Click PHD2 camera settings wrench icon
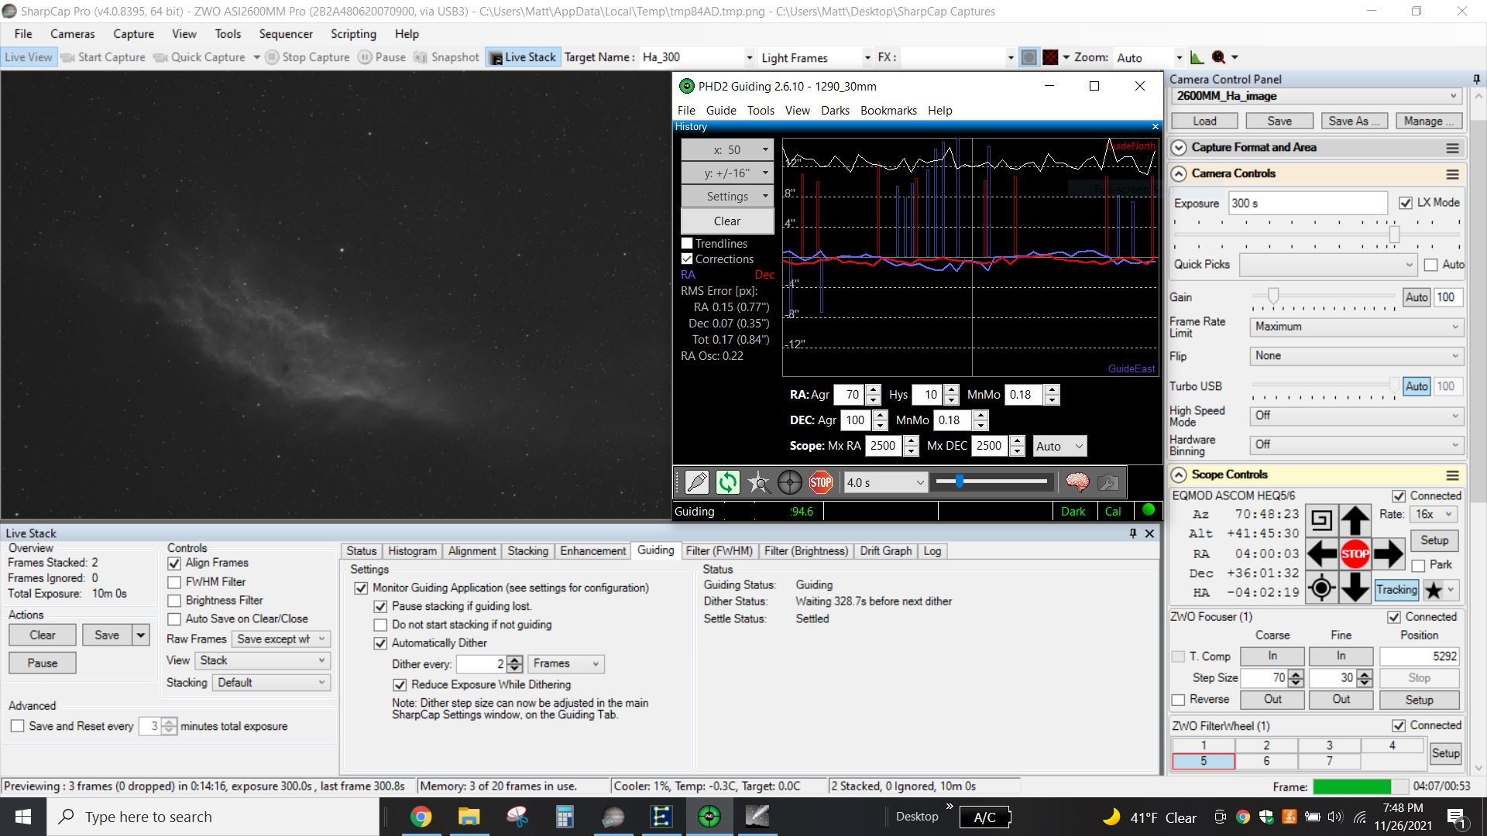This screenshot has height=836, width=1487. coord(1108,482)
